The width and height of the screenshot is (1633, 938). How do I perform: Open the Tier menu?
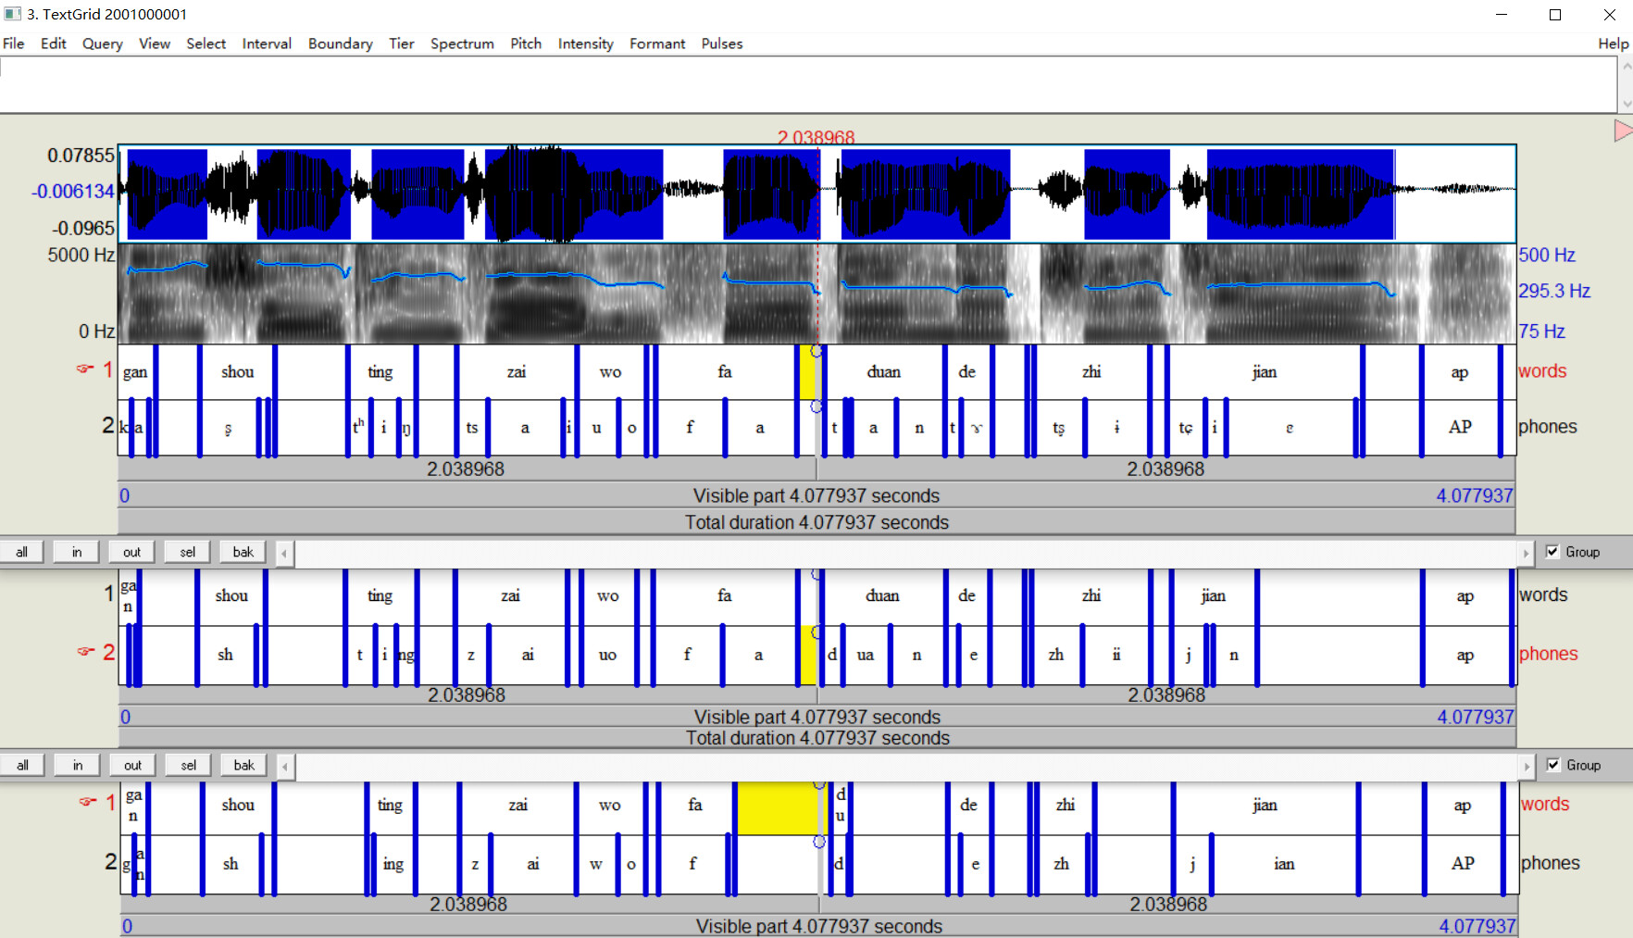[x=402, y=44]
